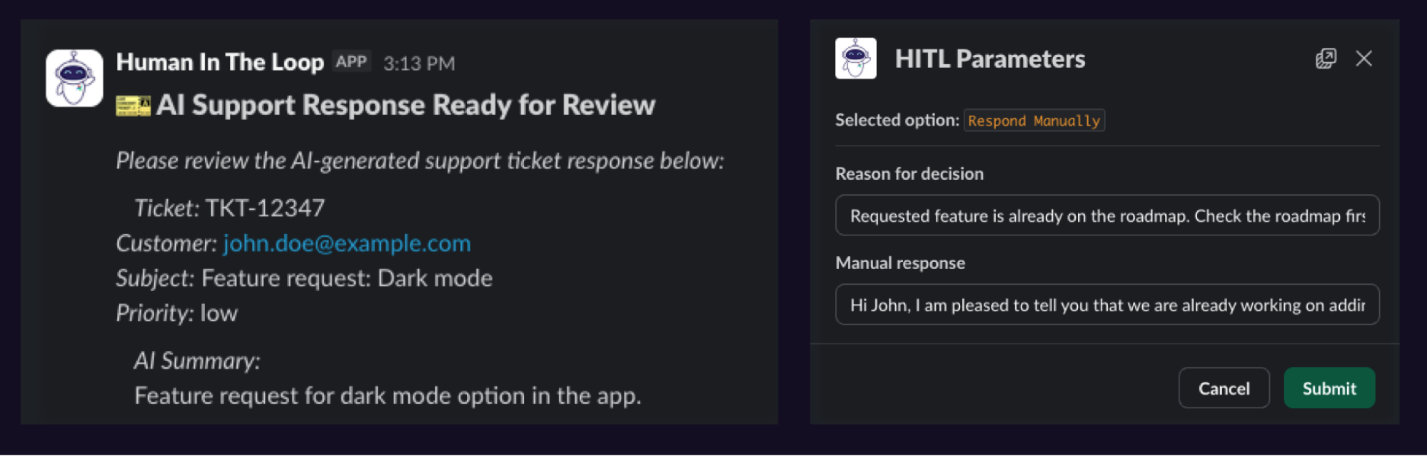Click the 3:13 PM message timestamp
This screenshot has width=1427, height=456.
419,64
